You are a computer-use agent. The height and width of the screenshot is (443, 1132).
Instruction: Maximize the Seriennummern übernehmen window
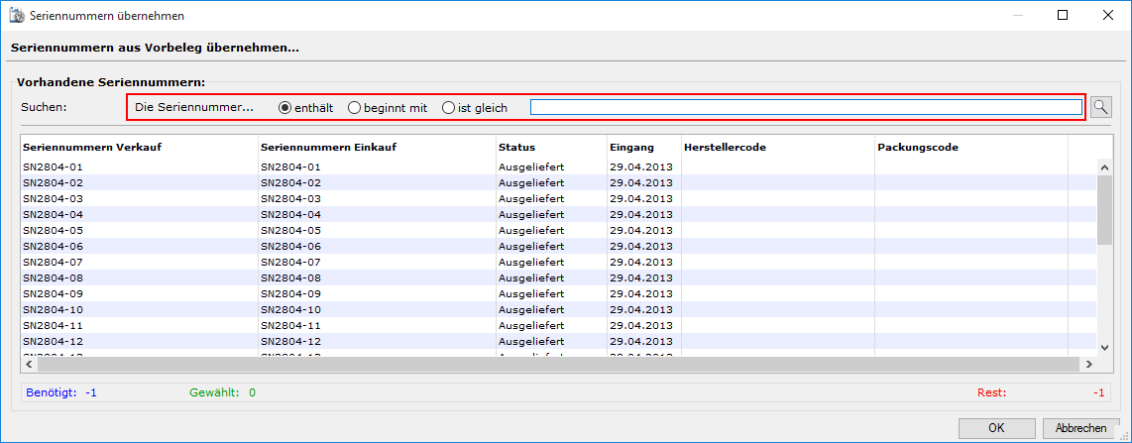point(1063,16)
